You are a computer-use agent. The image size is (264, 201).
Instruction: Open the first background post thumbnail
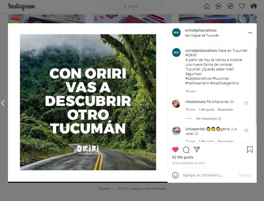coord(47,19)
